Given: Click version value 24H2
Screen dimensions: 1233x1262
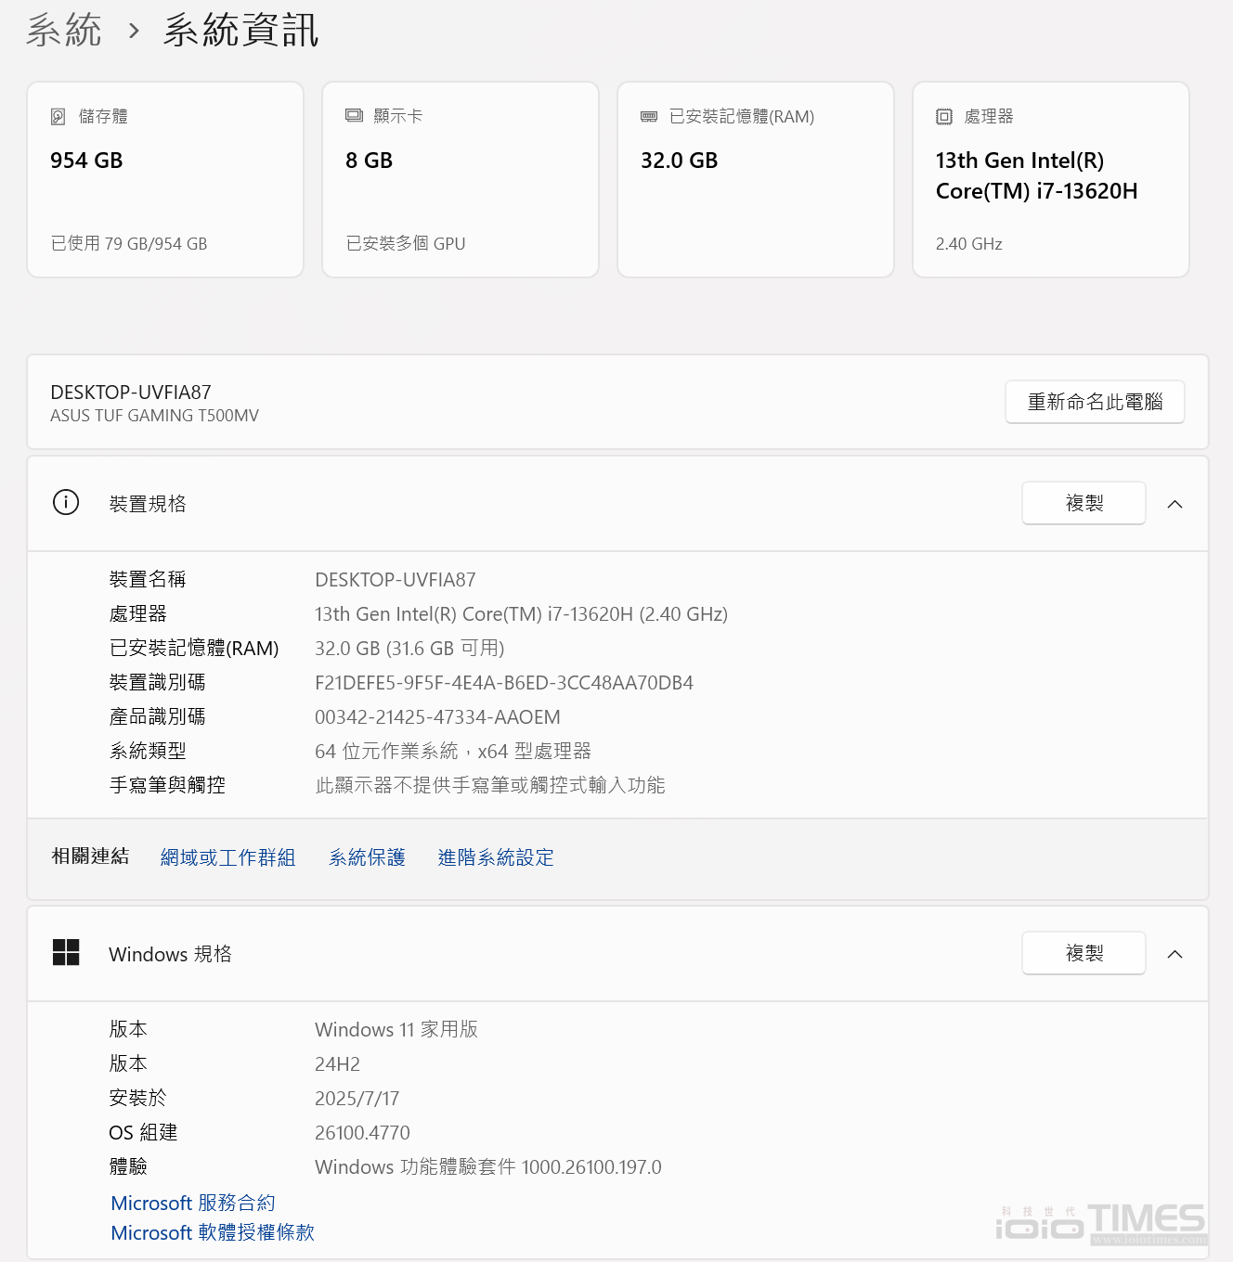Looking at the screenshot, I should point(337,1064).
